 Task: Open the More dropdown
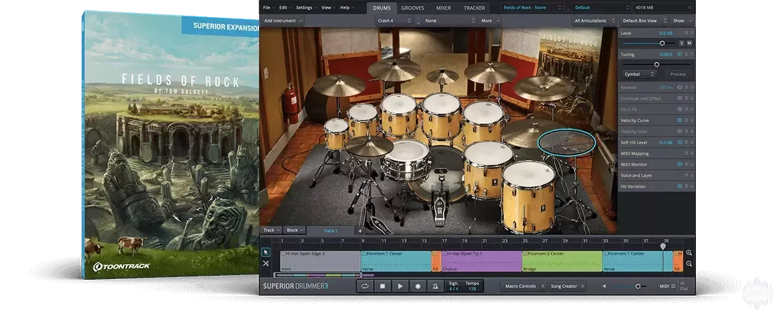coord(489,21)
